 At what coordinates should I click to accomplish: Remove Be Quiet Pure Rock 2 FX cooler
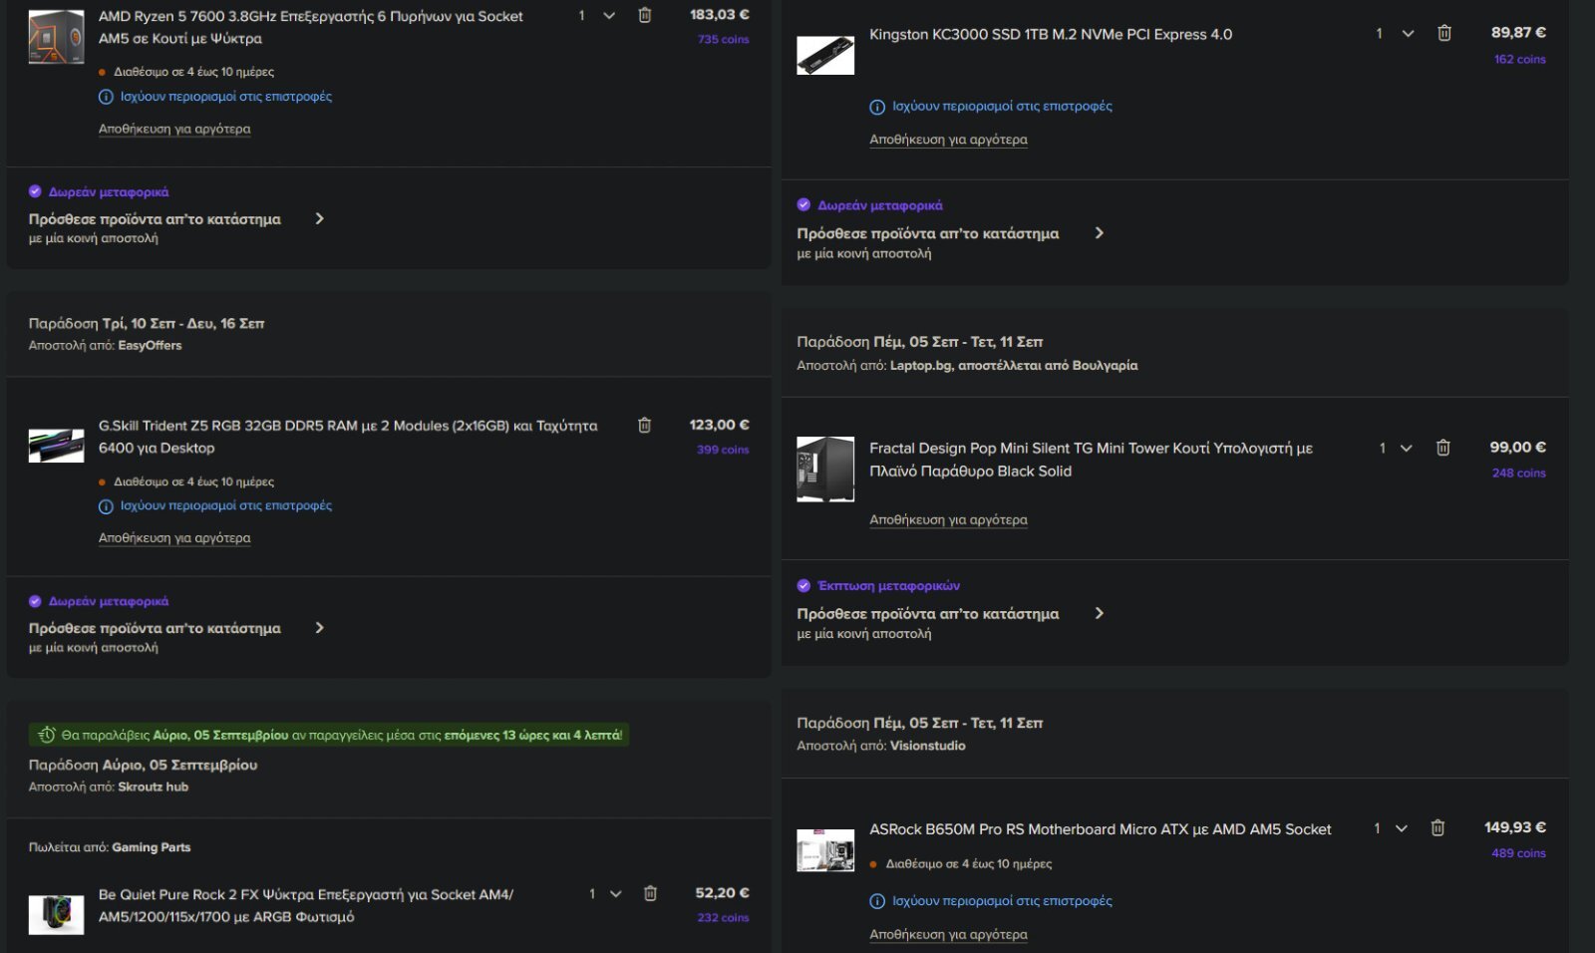[x=650, y=893]
